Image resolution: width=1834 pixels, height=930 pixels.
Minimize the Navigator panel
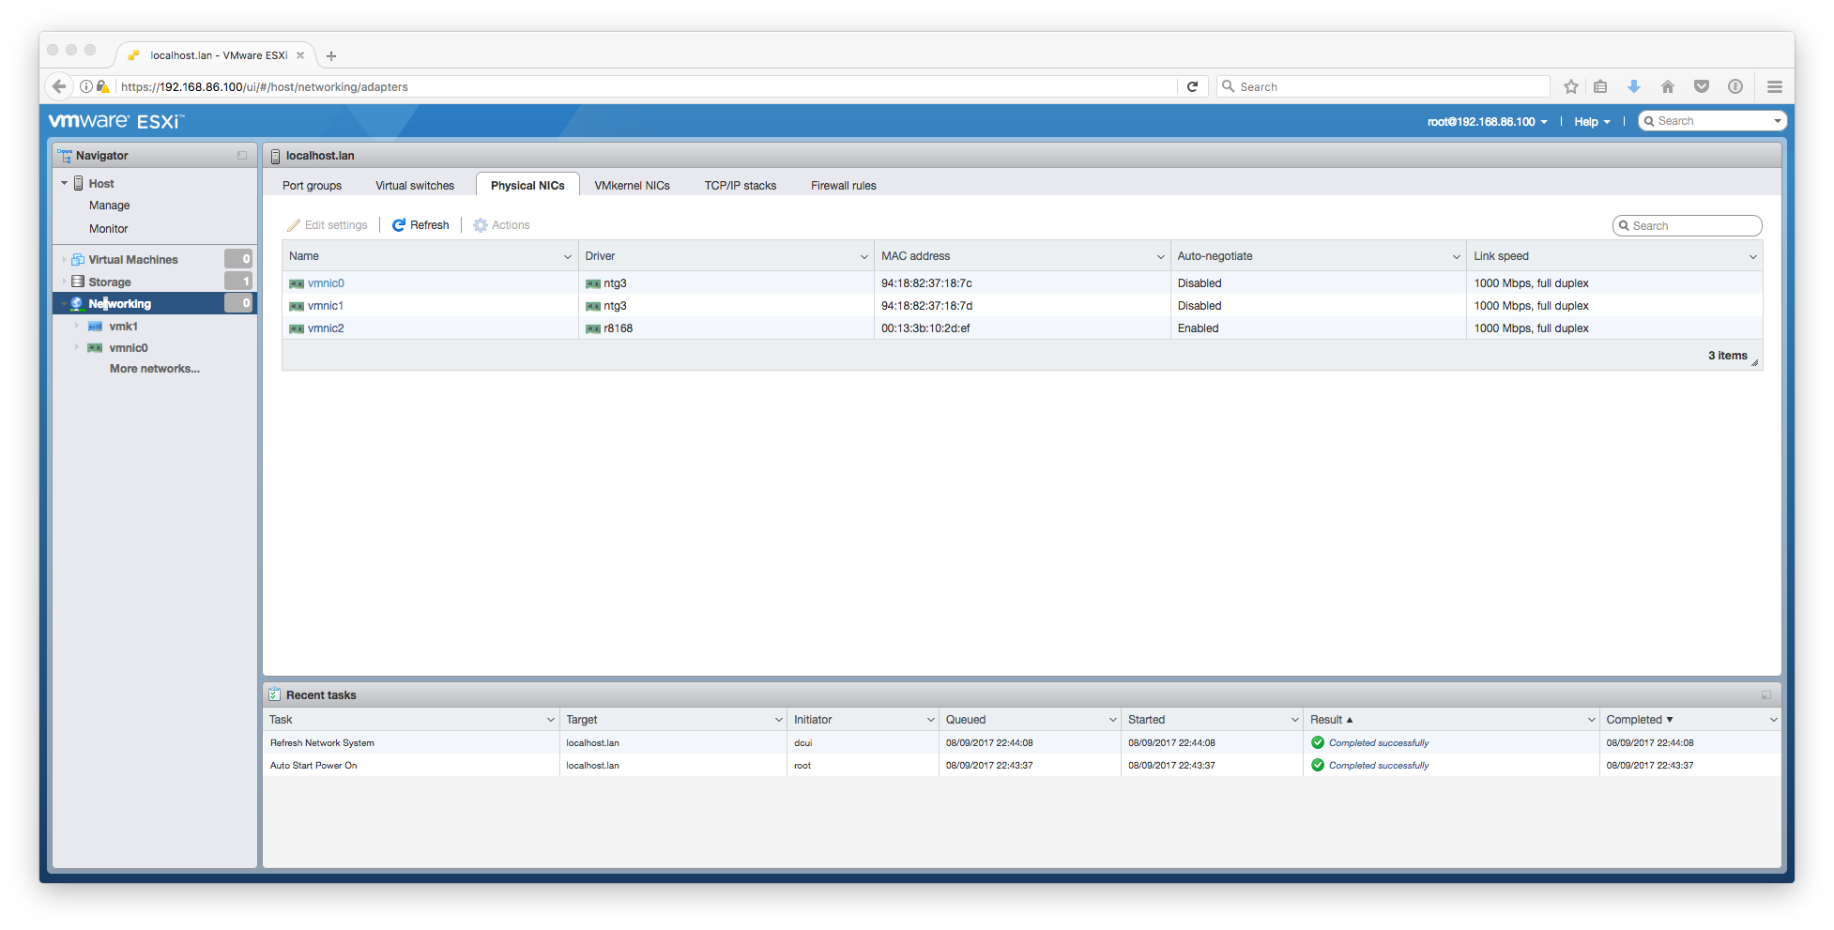click(242, 156)
